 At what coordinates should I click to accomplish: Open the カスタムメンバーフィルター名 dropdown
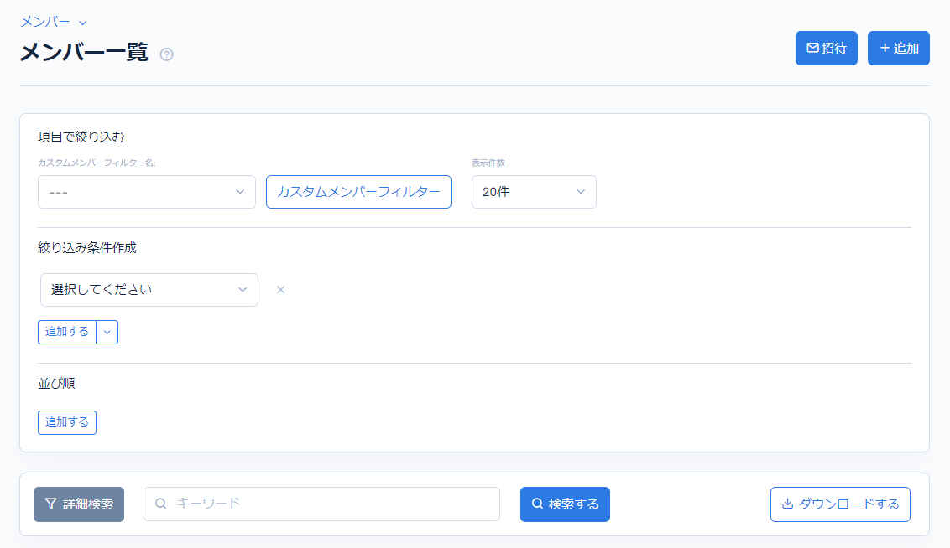147,192
